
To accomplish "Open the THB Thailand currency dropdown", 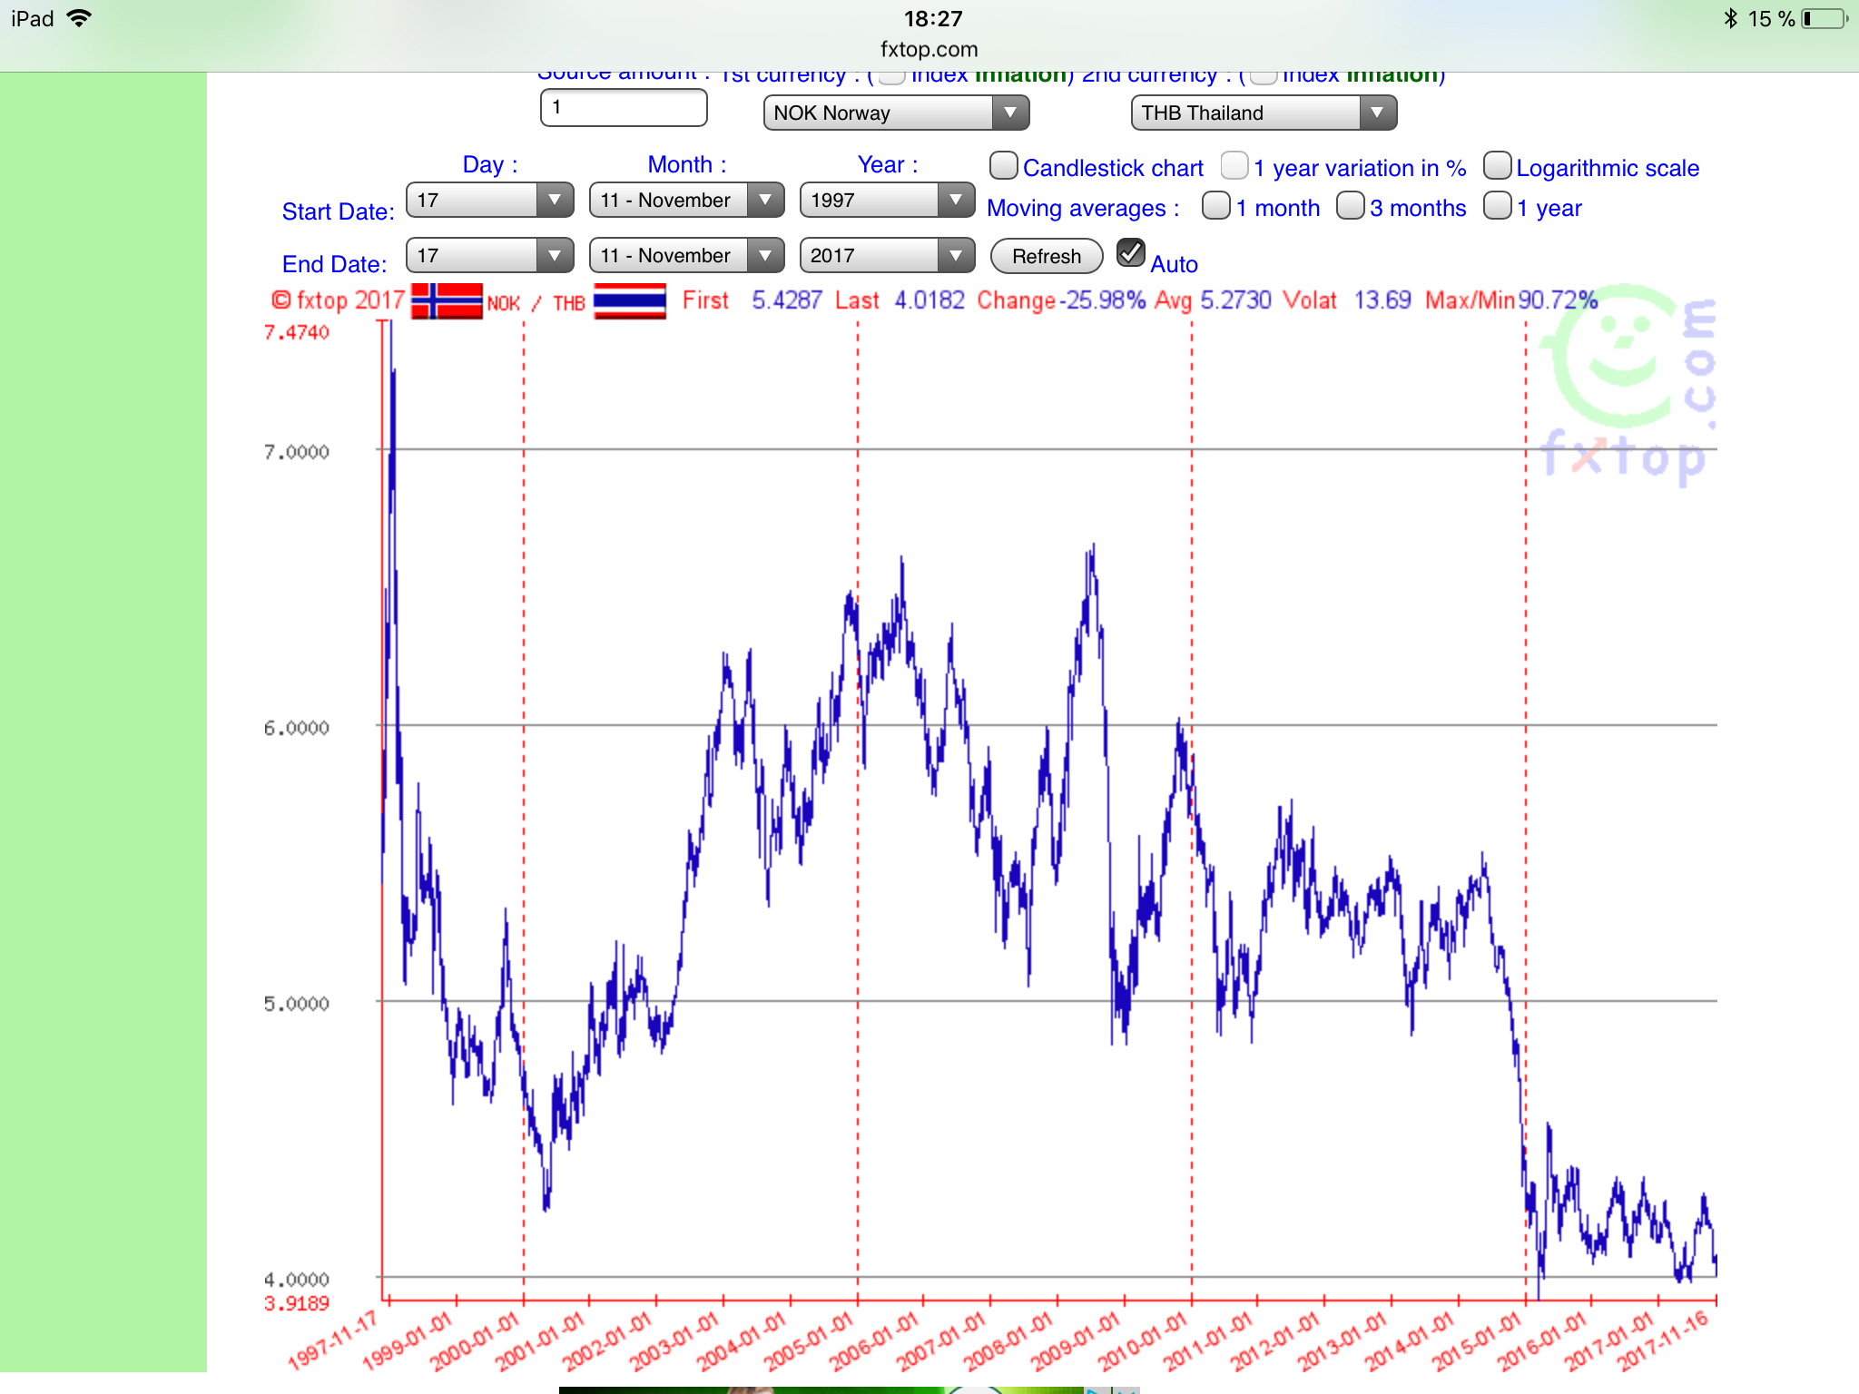I will pos(1263,113).
